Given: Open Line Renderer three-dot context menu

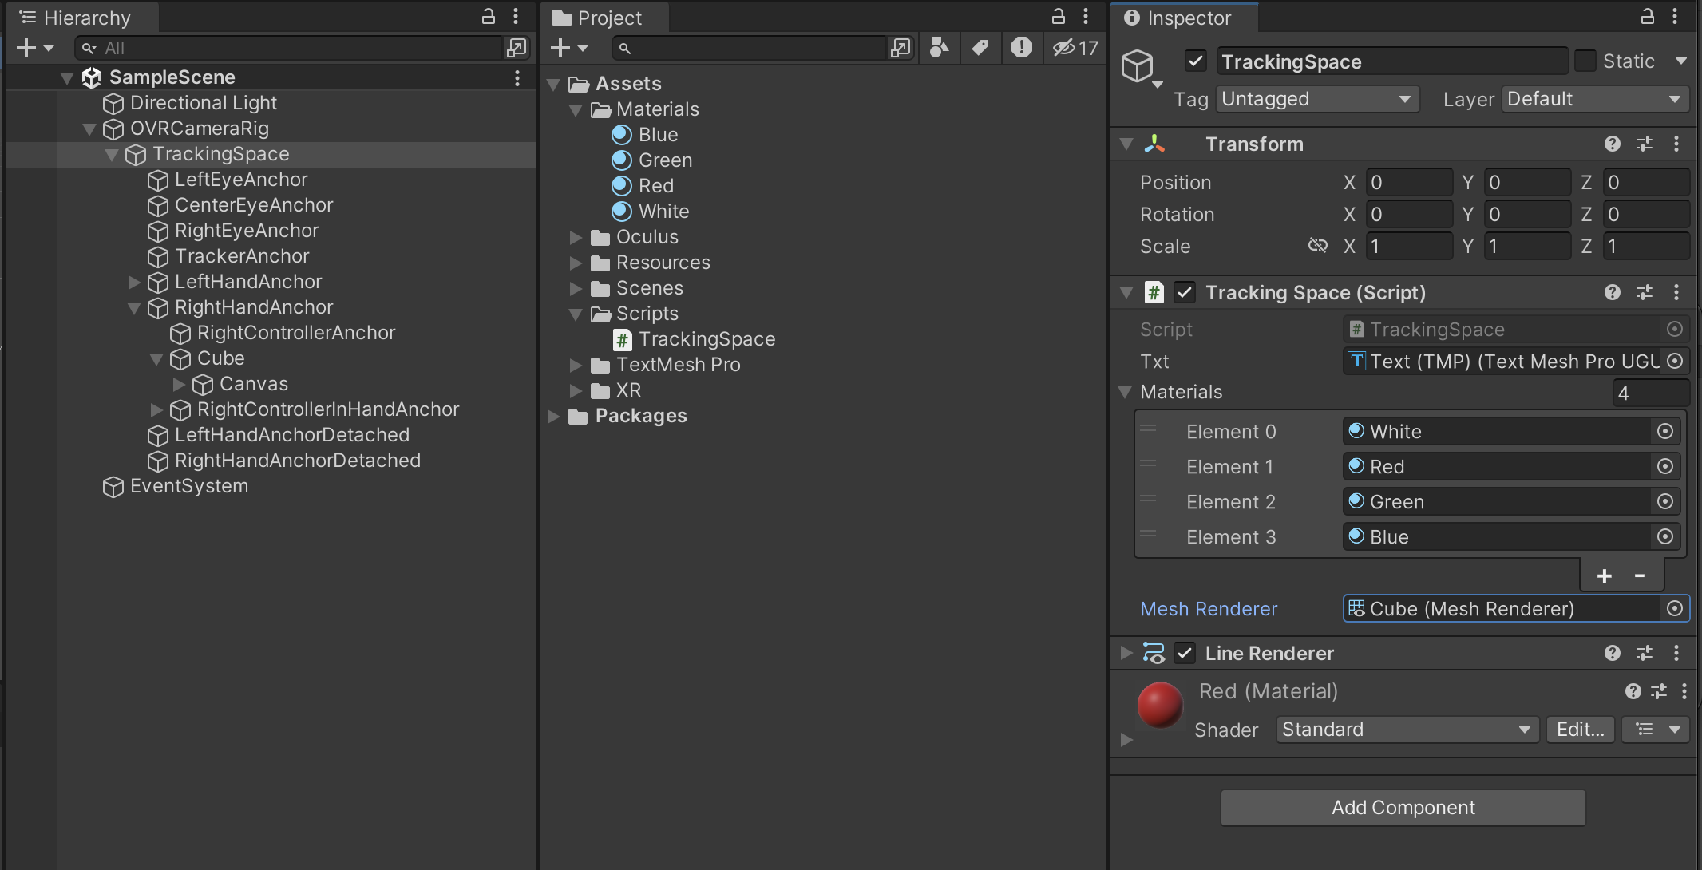Looking at the screenshot, I should [1676, 653].
